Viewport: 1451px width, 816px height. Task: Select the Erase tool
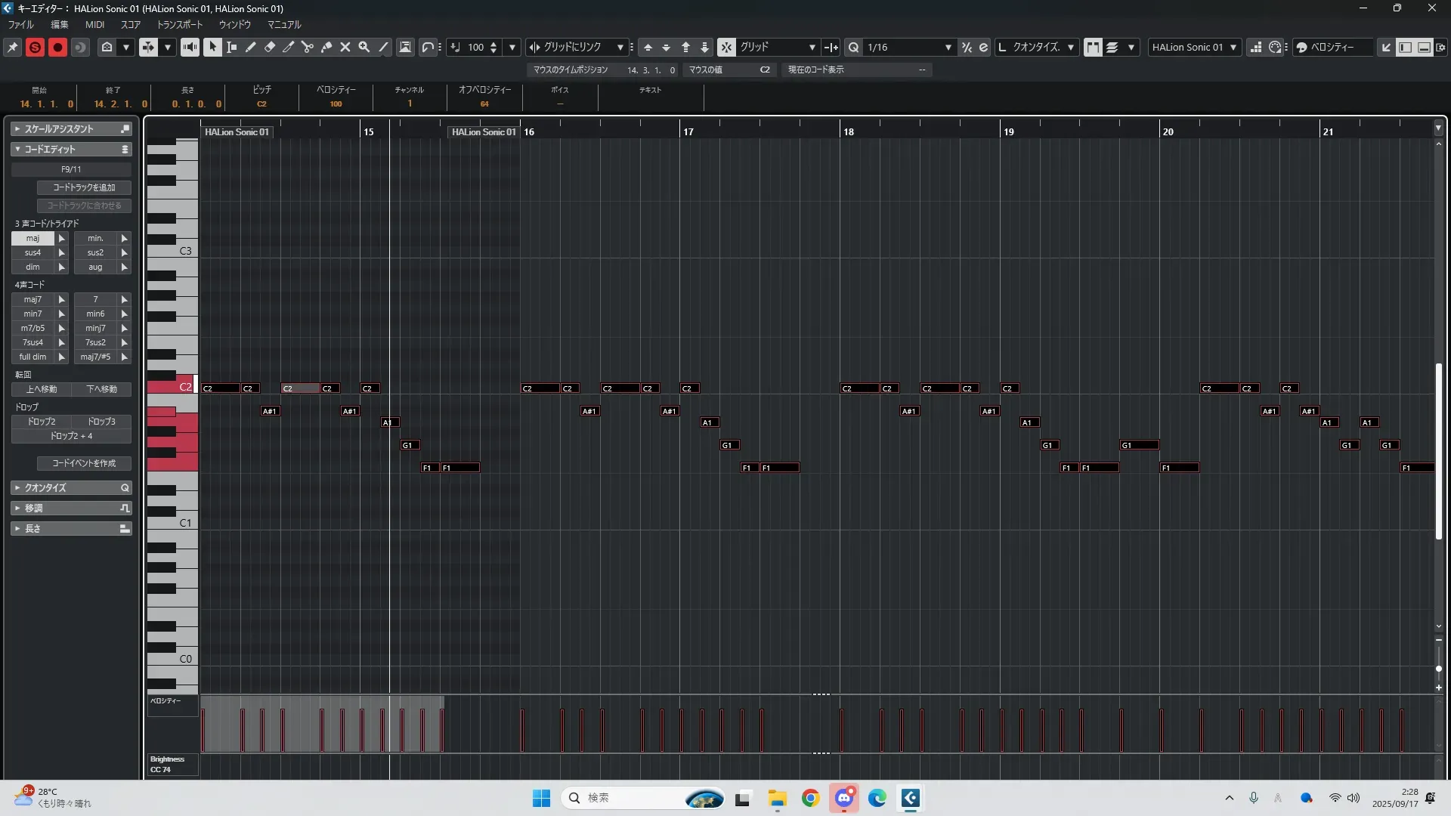[x=270, y=47]
